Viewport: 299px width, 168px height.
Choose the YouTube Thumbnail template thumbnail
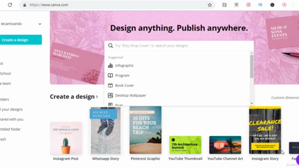[x=185, y=145]
